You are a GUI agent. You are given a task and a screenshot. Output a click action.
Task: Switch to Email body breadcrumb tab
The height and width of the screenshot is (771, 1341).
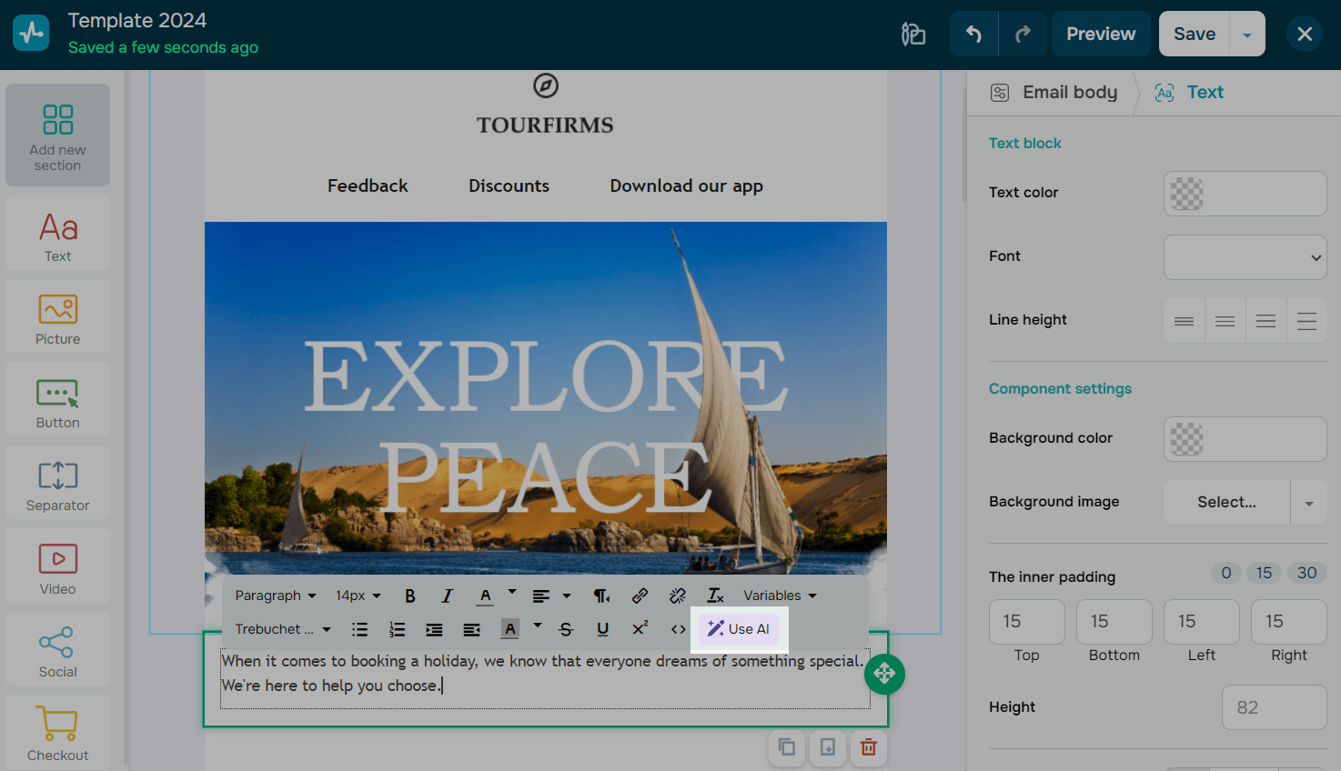(x=1054, y=93)
